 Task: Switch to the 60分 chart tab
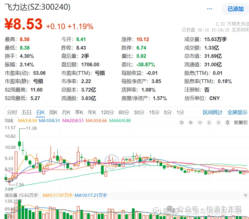coord(124,112)
